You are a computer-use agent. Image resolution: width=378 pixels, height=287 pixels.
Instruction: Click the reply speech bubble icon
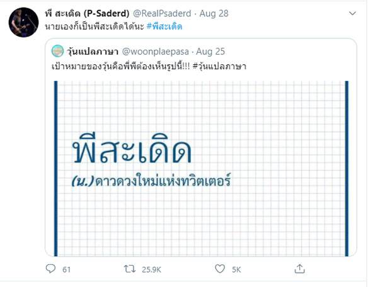pos(51,269)
